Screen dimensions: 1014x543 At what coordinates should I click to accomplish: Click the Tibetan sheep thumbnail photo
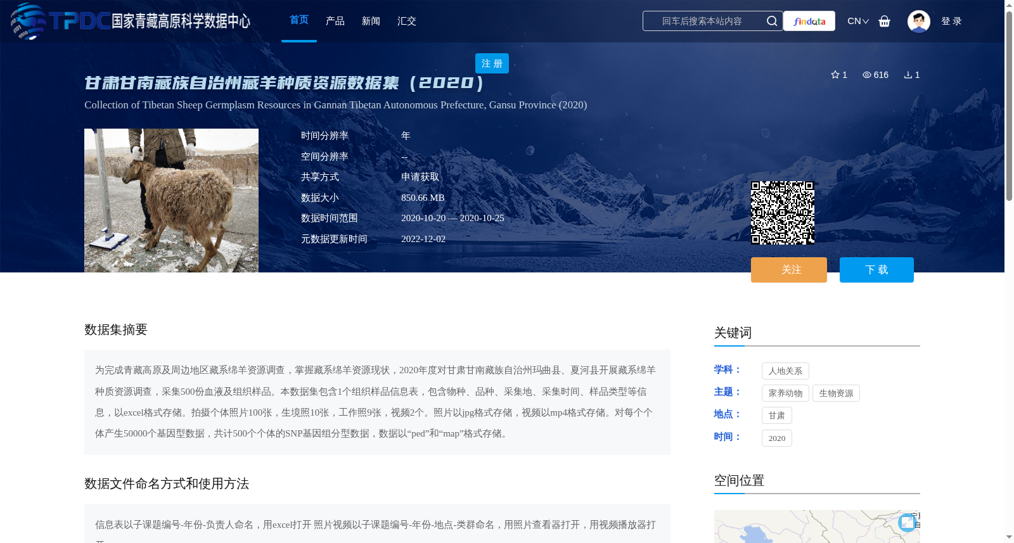[x=171, y=200]
